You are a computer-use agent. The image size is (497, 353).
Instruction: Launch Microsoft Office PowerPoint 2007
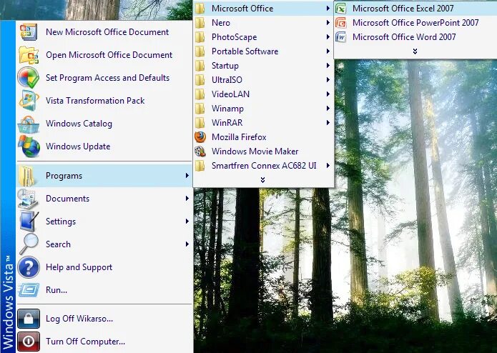point(415,23)
